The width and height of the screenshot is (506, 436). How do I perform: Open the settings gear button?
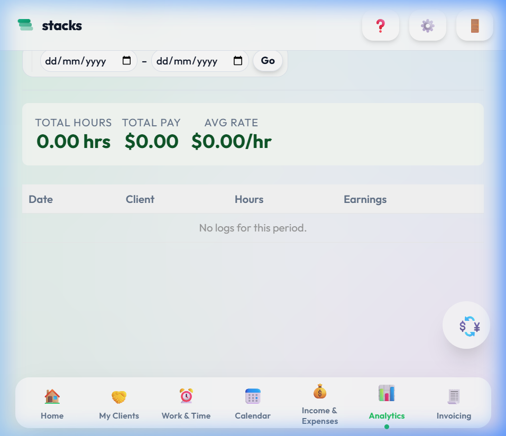[x=427, y=25]
